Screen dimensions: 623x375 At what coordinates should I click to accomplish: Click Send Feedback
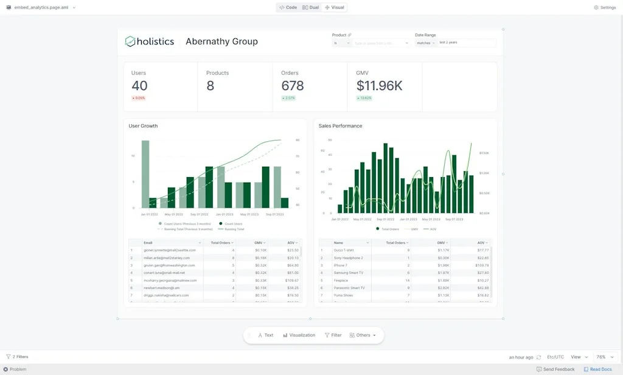(x=555, y=369)
